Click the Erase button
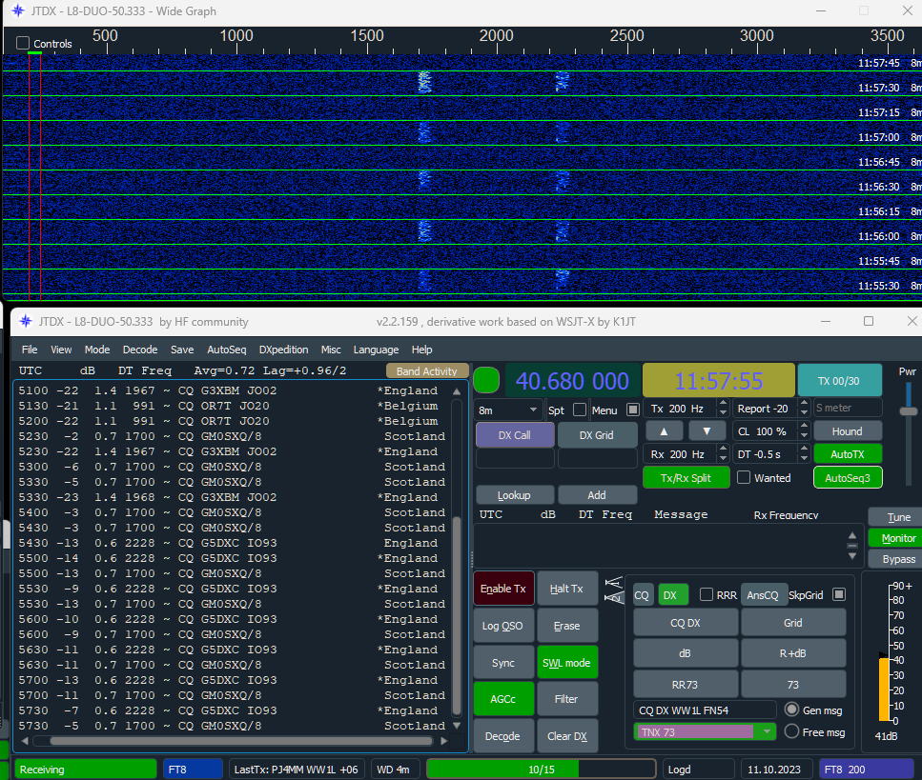 (566, 626)
